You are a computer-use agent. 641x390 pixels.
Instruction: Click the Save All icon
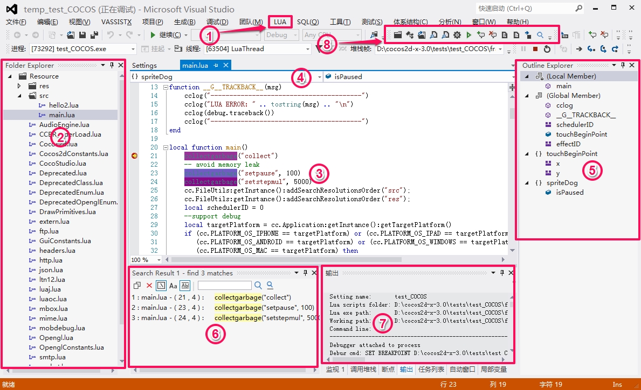tap(94, 35)
